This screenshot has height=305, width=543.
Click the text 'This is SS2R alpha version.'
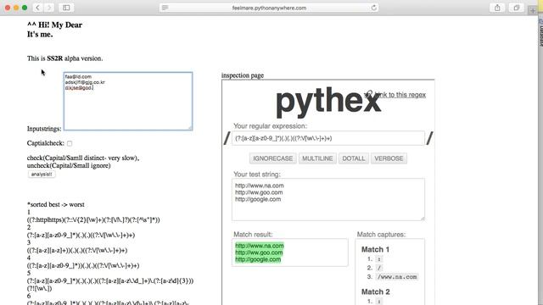(x=65, y=58)
